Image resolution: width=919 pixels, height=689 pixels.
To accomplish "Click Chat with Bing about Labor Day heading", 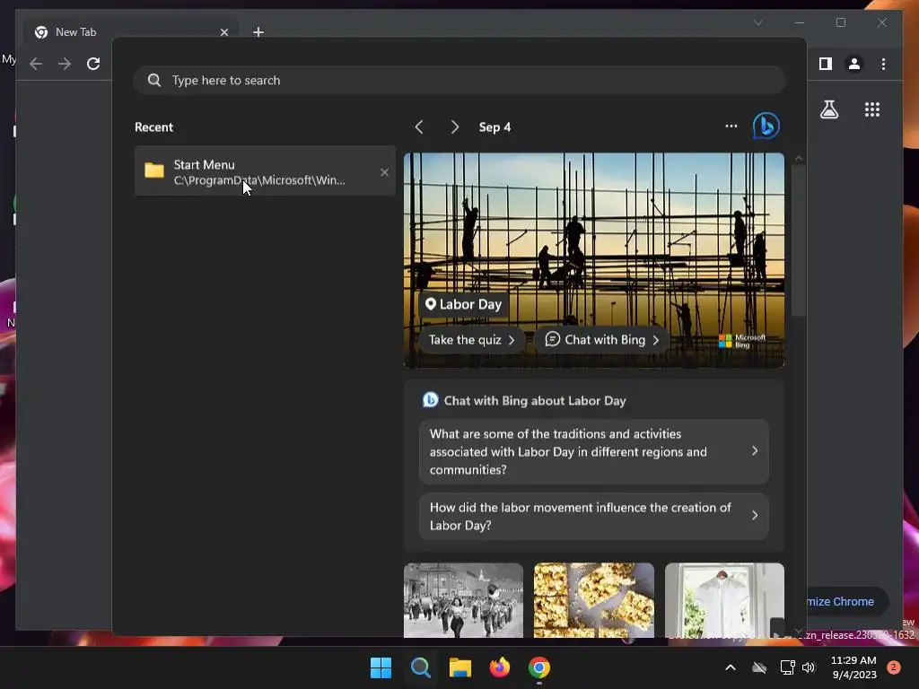I will click(535, 401).
